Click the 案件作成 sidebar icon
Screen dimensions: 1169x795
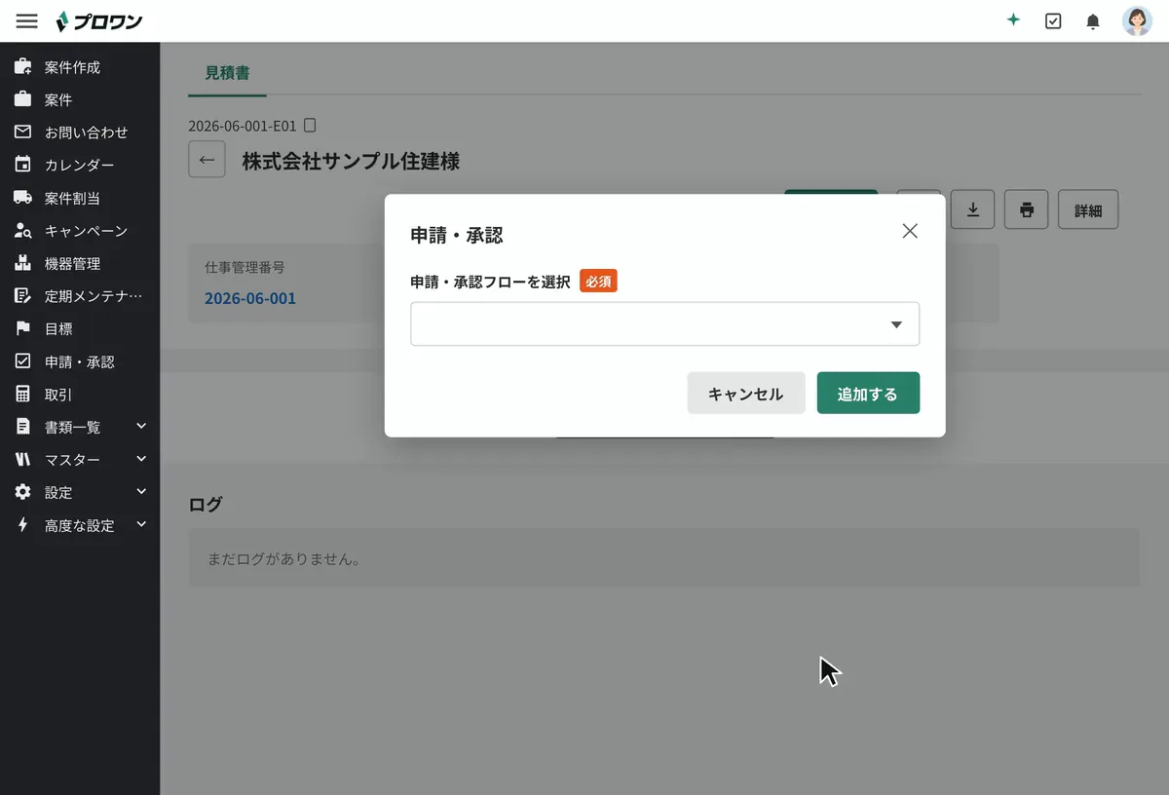pyautogui.click(x=22, y=67)
